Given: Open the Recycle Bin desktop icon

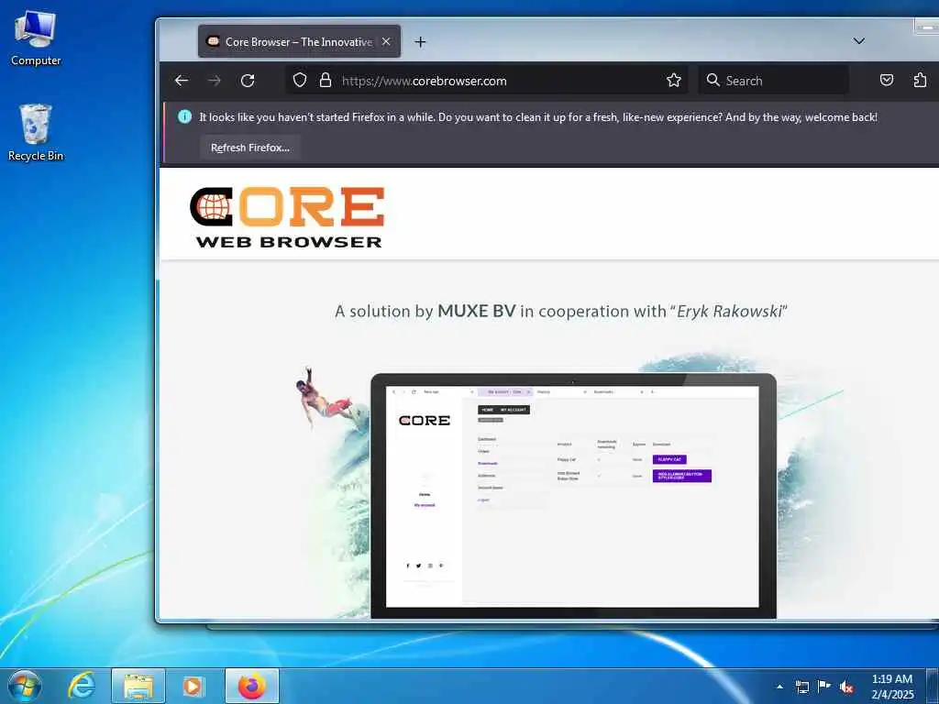Looking at the screenshot, I should coord(36,133).
